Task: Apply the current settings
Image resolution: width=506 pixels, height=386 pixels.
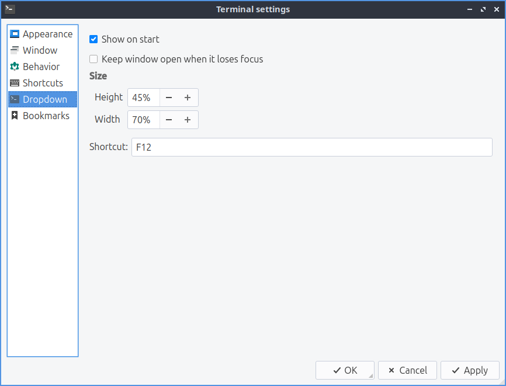Action: (470, 370)
